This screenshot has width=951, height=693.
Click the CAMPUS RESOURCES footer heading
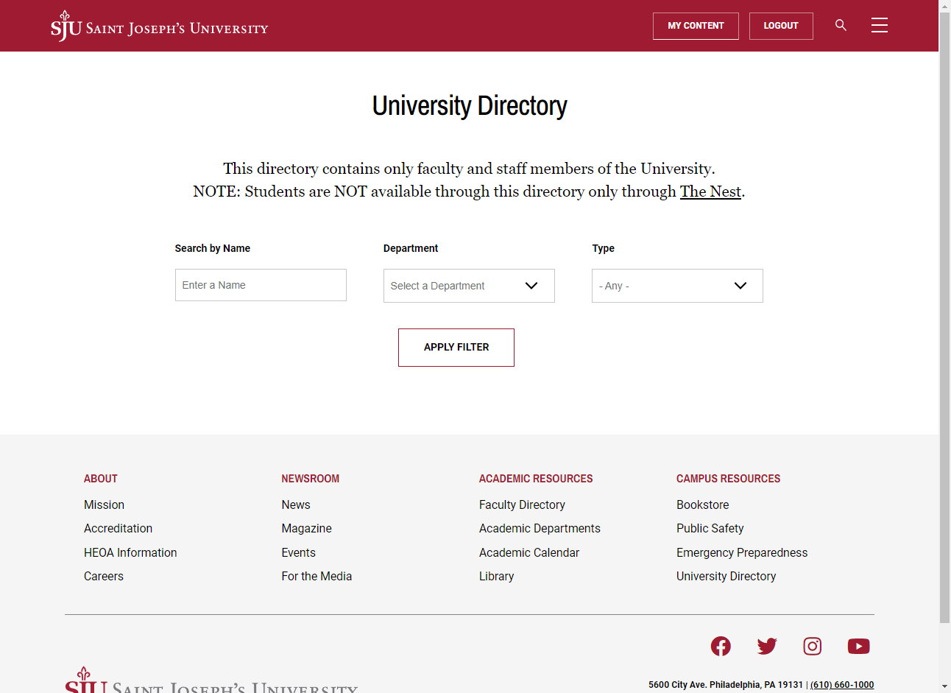pyautogui.click(x=729, y=479)
